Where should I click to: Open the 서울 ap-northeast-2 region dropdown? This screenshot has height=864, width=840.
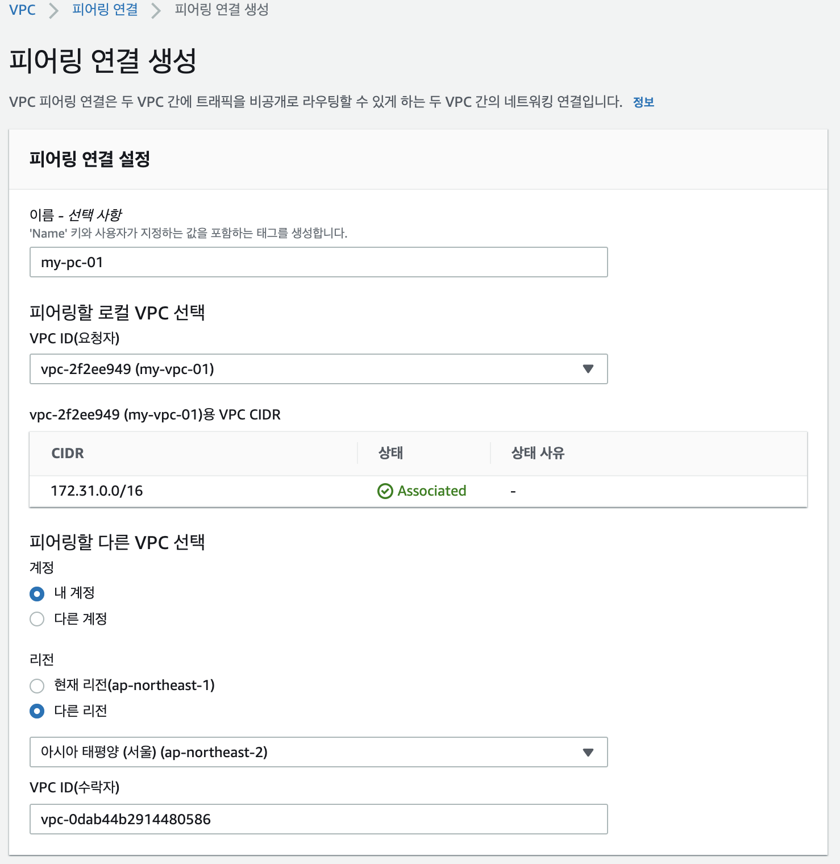319,752
